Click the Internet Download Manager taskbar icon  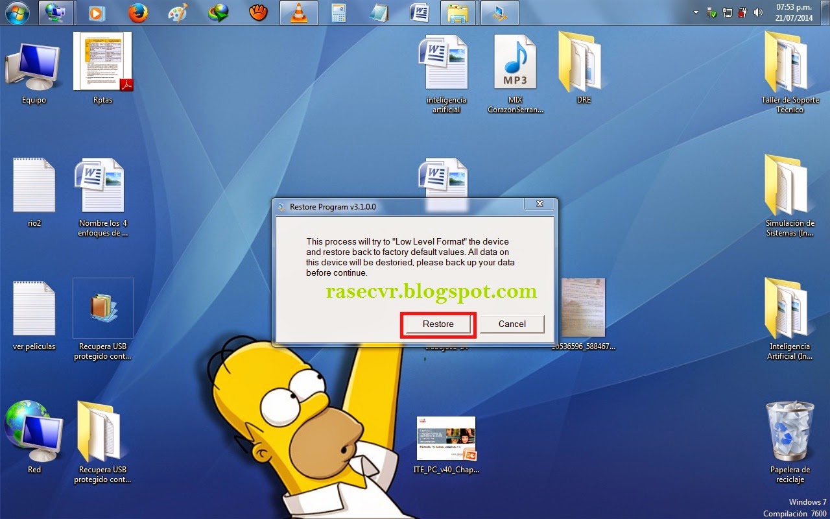[x=218, y=13]
